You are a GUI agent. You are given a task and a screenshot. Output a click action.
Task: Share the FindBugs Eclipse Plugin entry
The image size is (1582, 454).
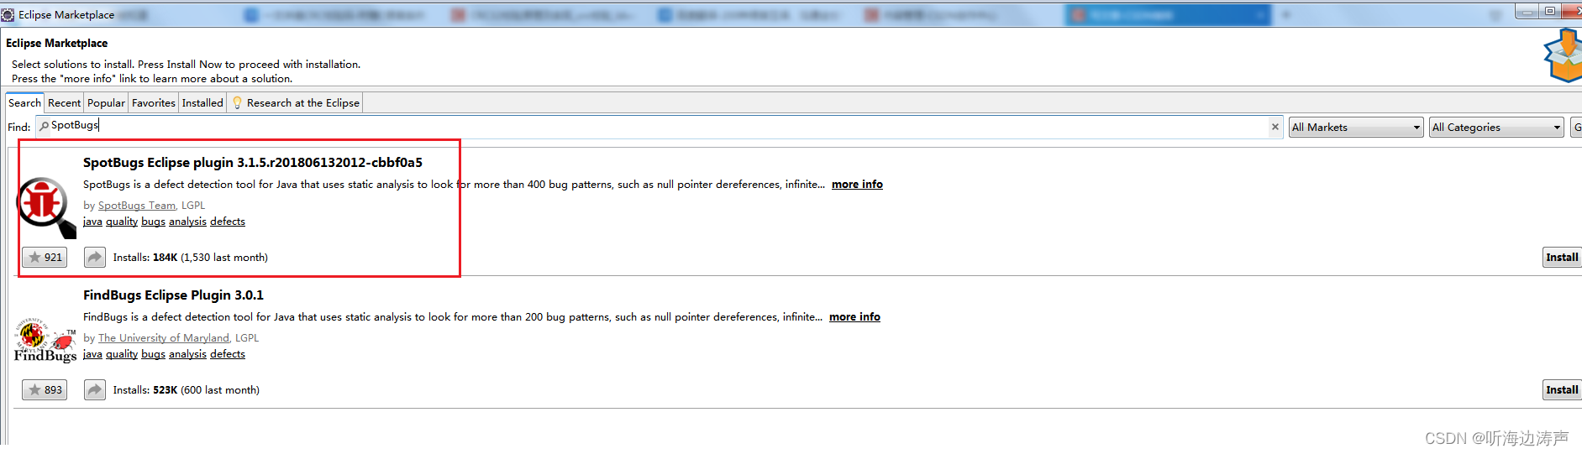95,390
